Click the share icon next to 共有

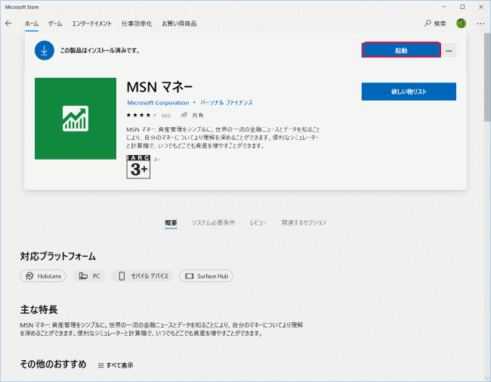[x=184, y=115]
